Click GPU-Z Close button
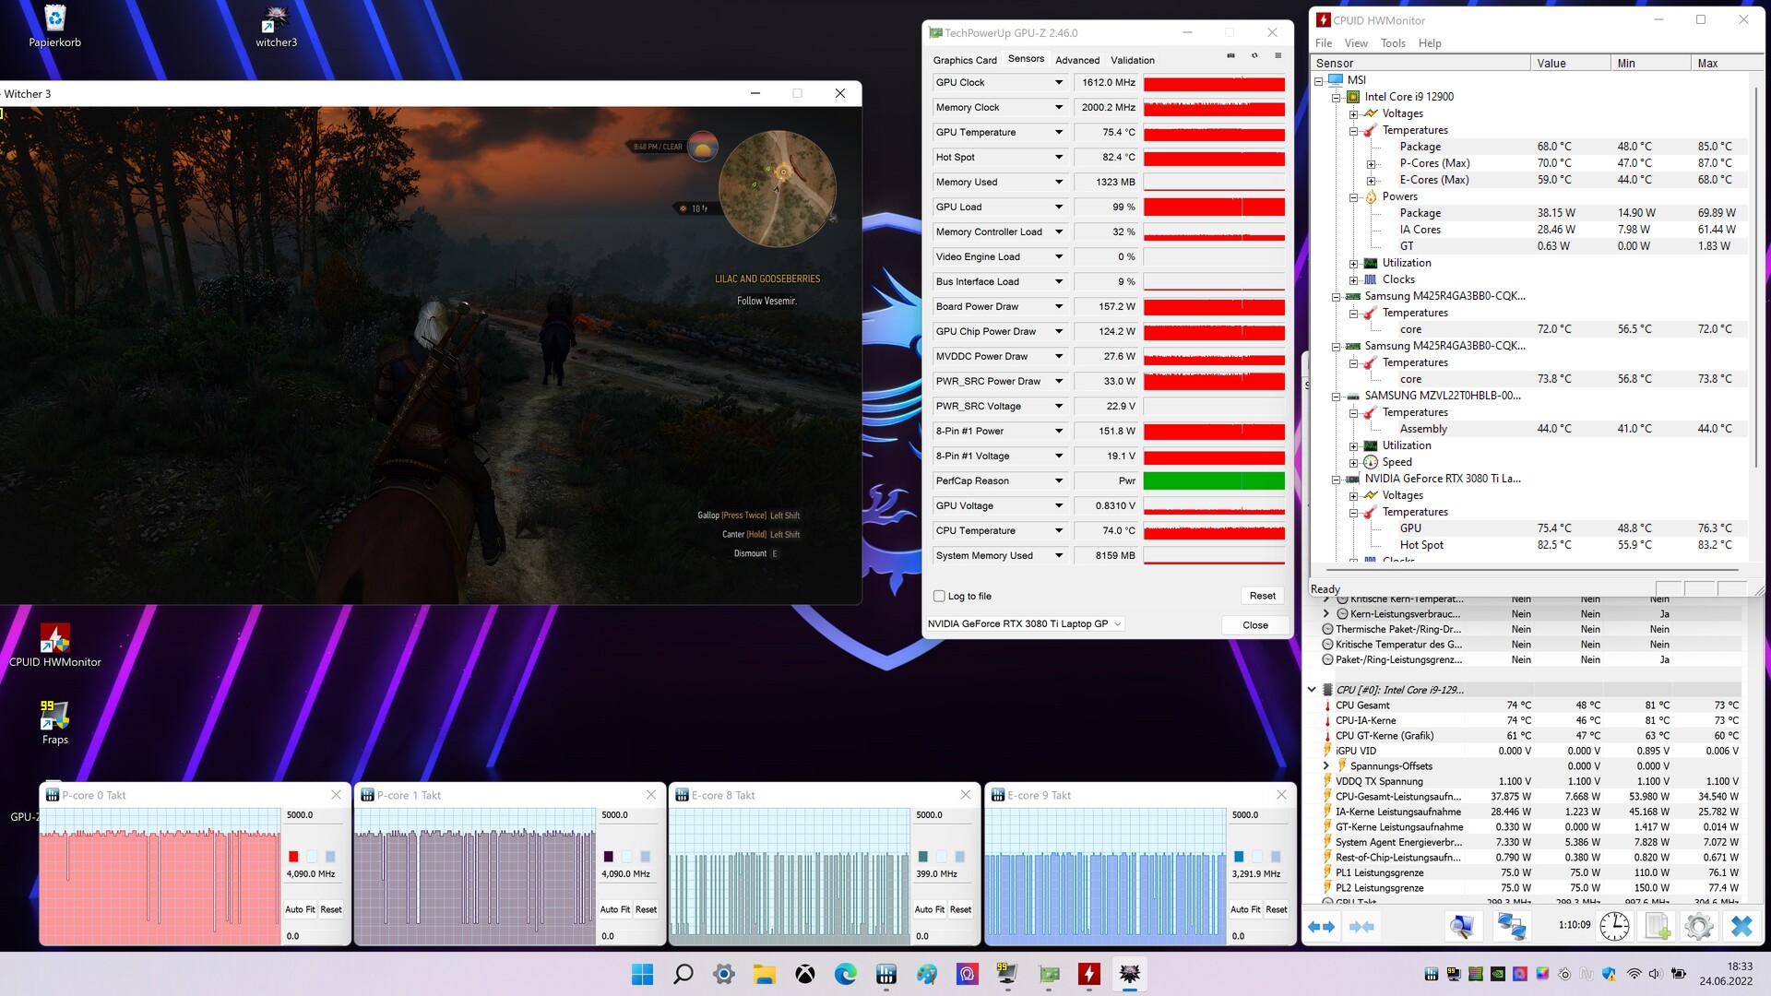The image size is (1771, 996). [x=1254, y=625]
